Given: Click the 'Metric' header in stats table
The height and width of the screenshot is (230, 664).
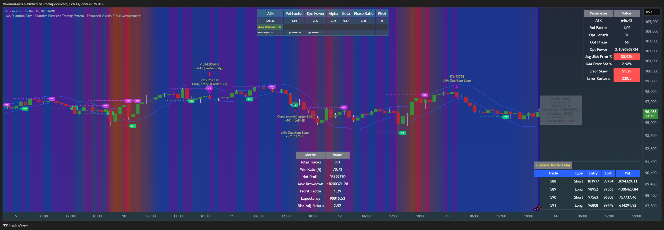Looking at the screenshot, I should coord(310,155).
